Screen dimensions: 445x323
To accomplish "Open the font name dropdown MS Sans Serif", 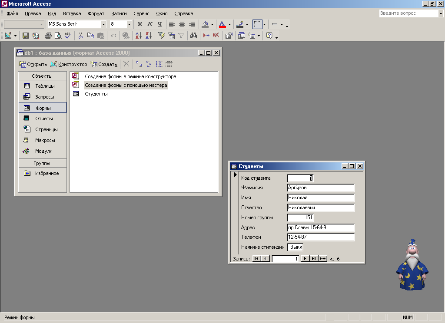I will pyautogui.click(x=103, y=24).
